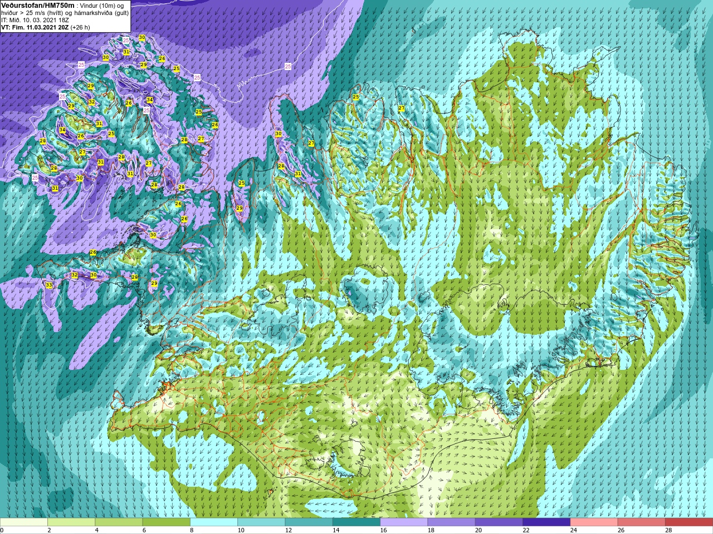The image size is (713, 534).
Task: Click legend scale number "4"
Action: [x=96, y=531]
